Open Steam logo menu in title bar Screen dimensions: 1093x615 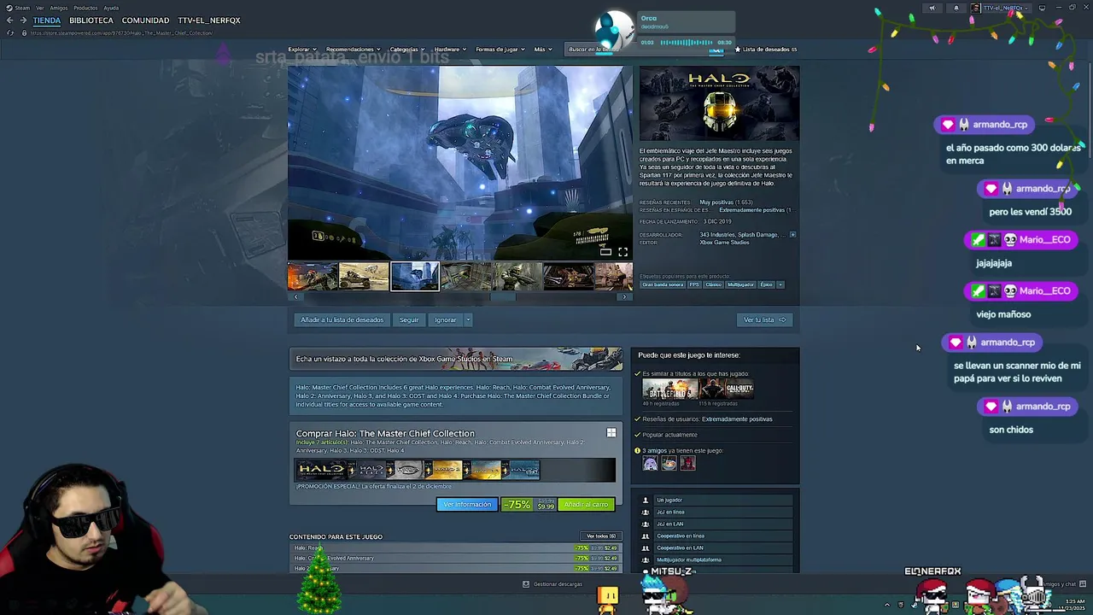pos(17,8)
